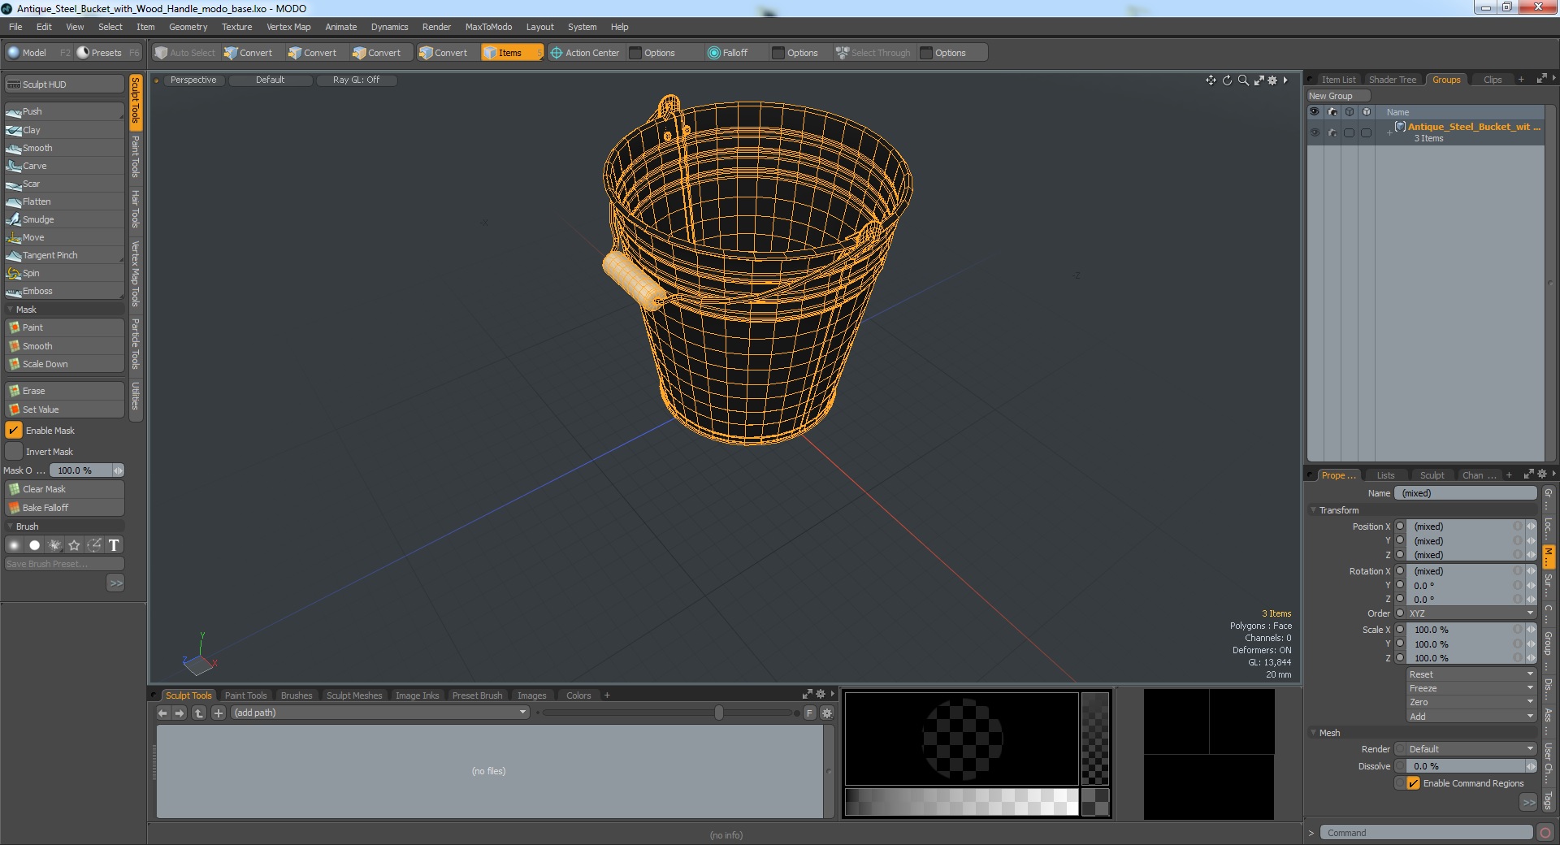Toggle visibility eye of bucket group
Image resolution: width=1560 pixels, height=845 pixels.
tap(1315, 132)
